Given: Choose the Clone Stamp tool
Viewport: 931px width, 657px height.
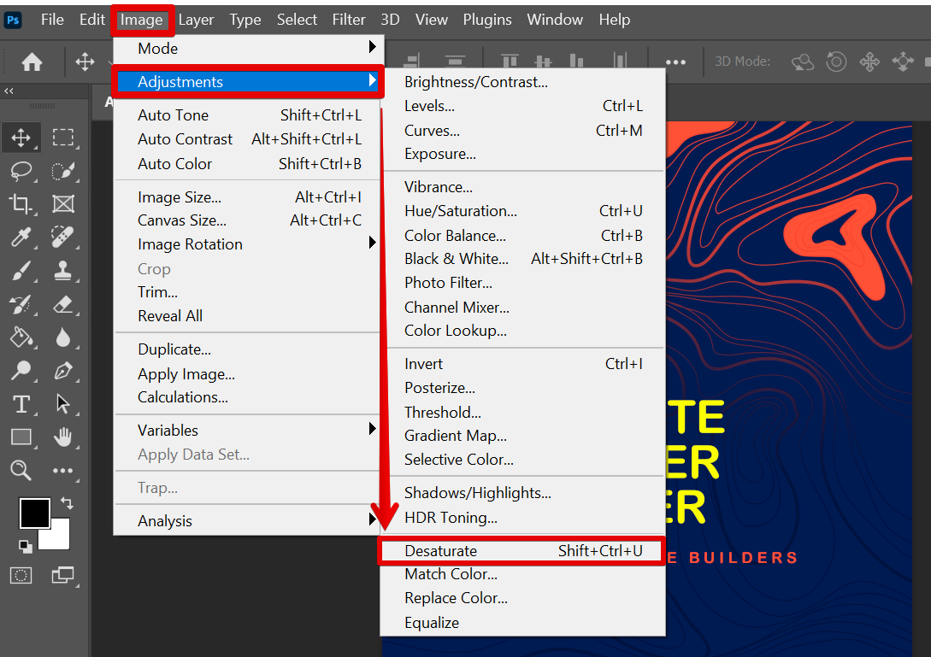Looking at the screenshot, I should pos(62,271).
